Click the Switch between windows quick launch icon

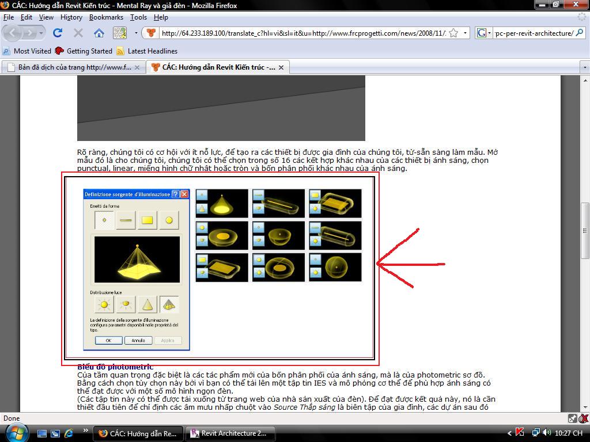[55, 433]
